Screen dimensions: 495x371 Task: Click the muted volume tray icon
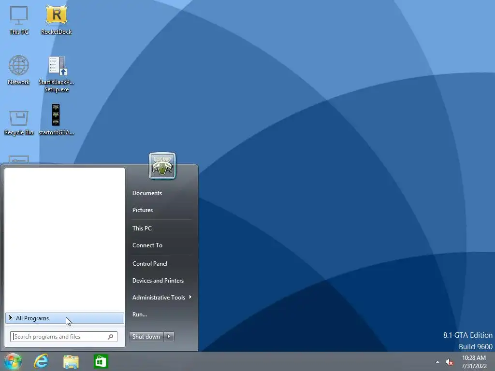(449, 362)
